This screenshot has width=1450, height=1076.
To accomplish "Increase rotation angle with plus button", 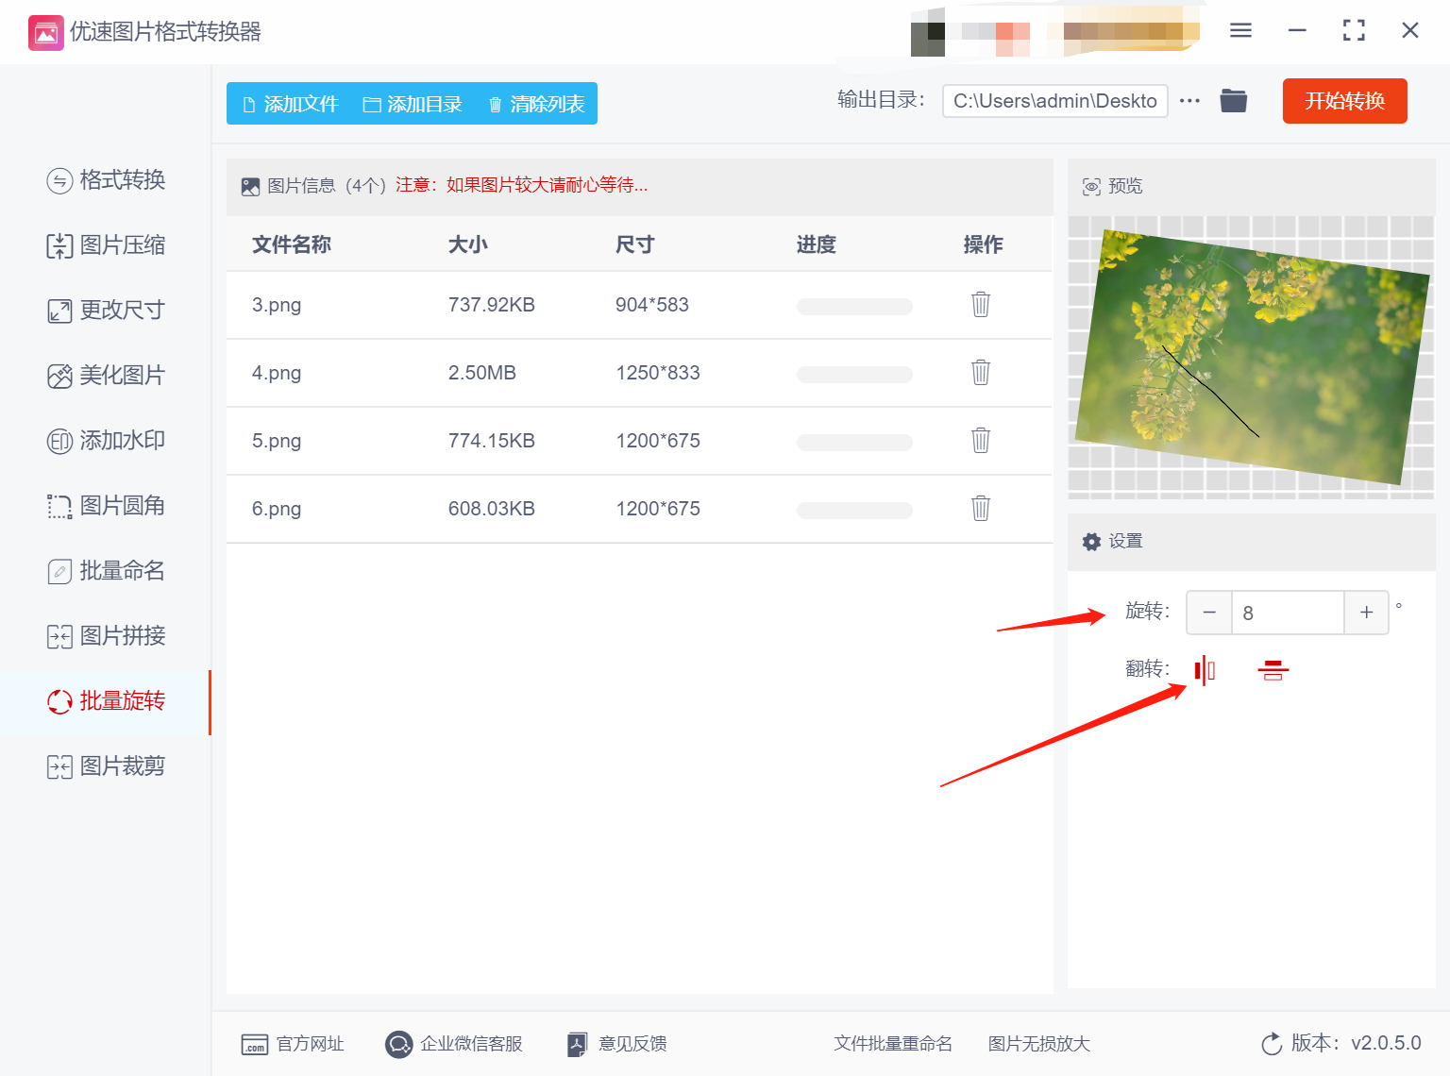I will (1366, 613).
